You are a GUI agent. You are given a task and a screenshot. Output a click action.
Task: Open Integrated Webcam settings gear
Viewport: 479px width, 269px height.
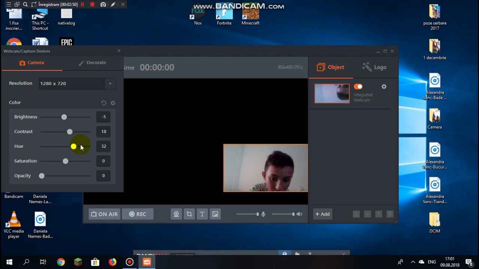(384, 87)
